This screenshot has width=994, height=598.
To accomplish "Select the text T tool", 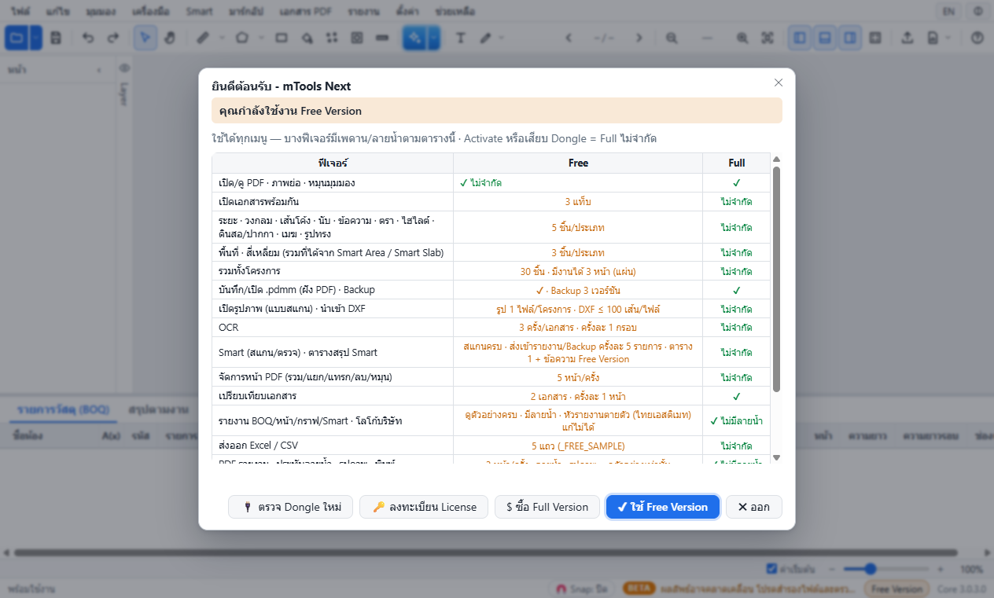I will [x=461, y=38].
